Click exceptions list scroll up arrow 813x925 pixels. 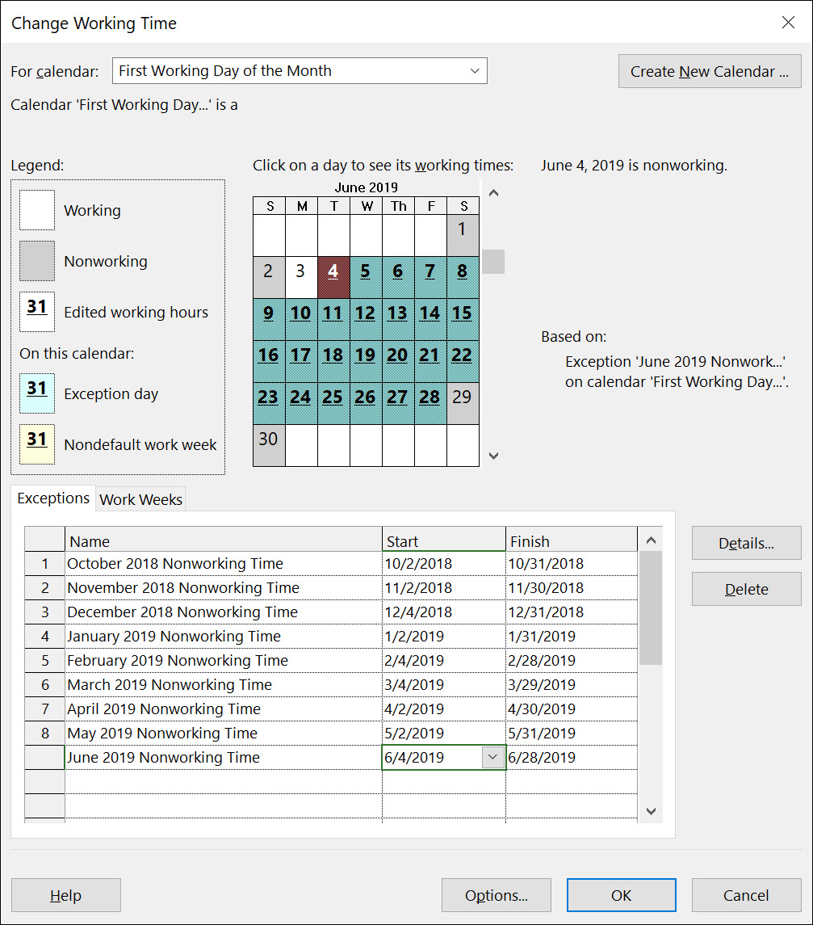(x=651, y=540)
